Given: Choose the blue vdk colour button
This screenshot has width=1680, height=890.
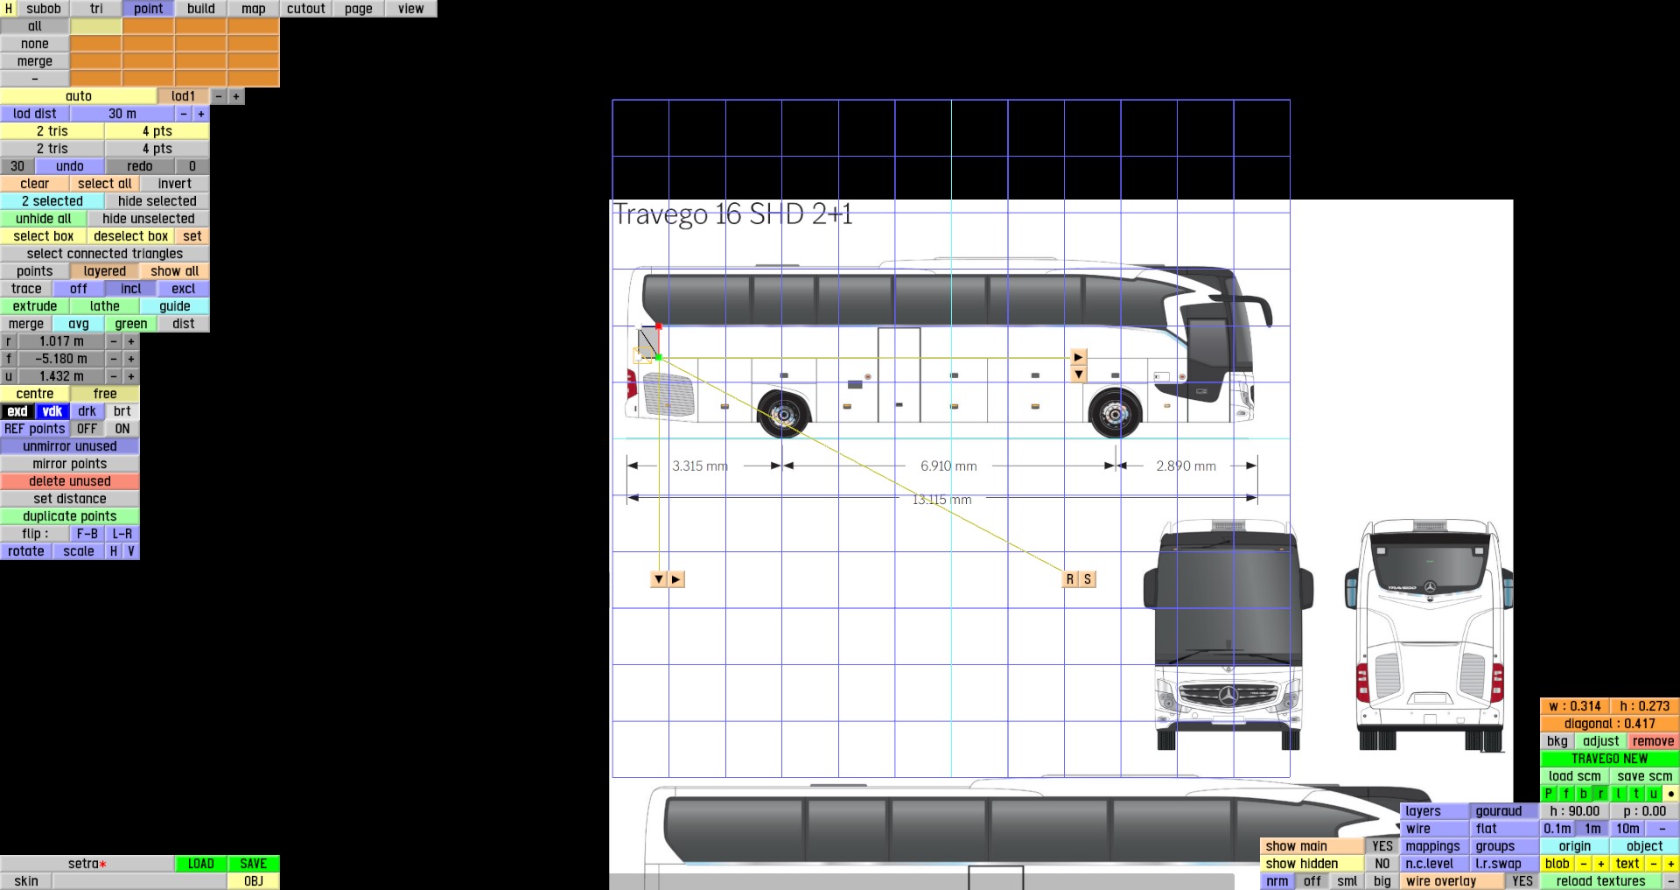Looking at the screenshot, I should [52, 411].
